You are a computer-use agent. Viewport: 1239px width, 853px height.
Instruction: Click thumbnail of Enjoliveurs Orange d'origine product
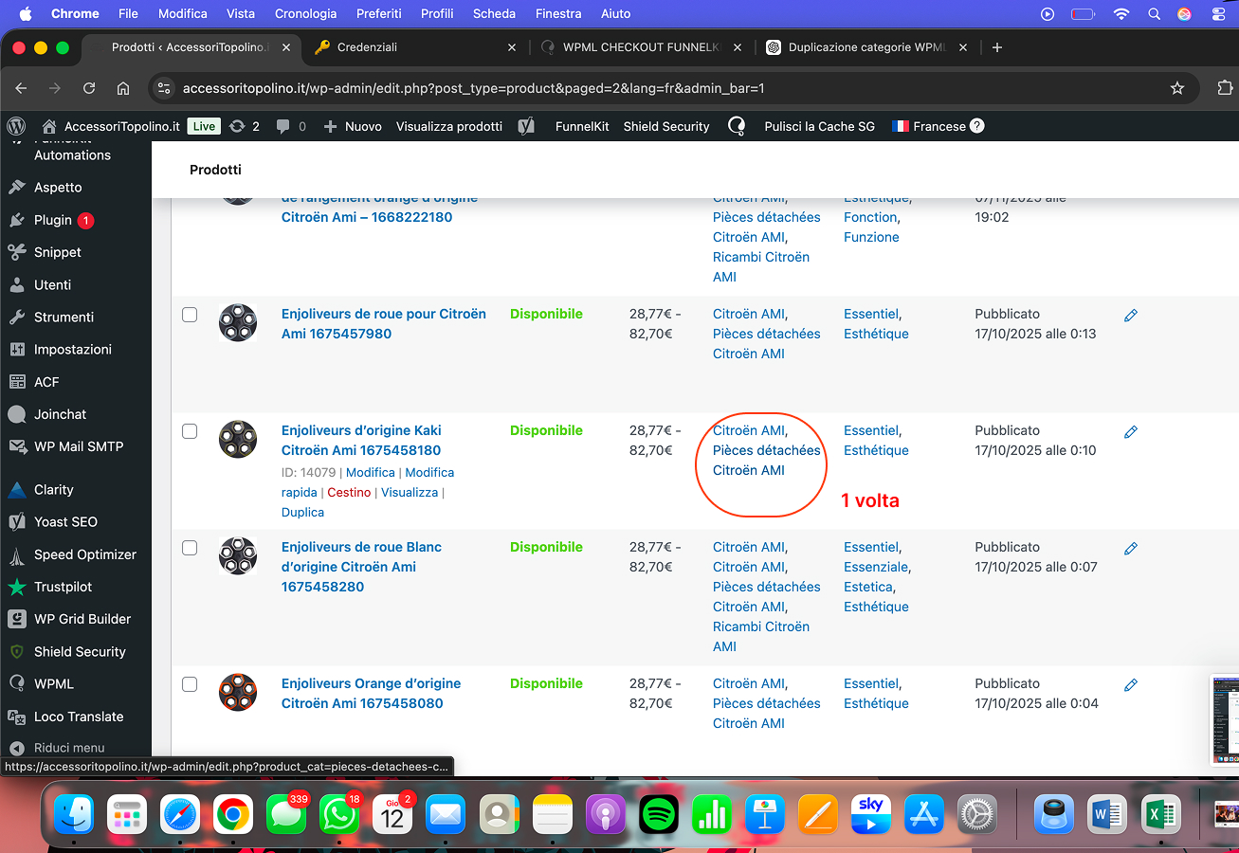point(238,692)
